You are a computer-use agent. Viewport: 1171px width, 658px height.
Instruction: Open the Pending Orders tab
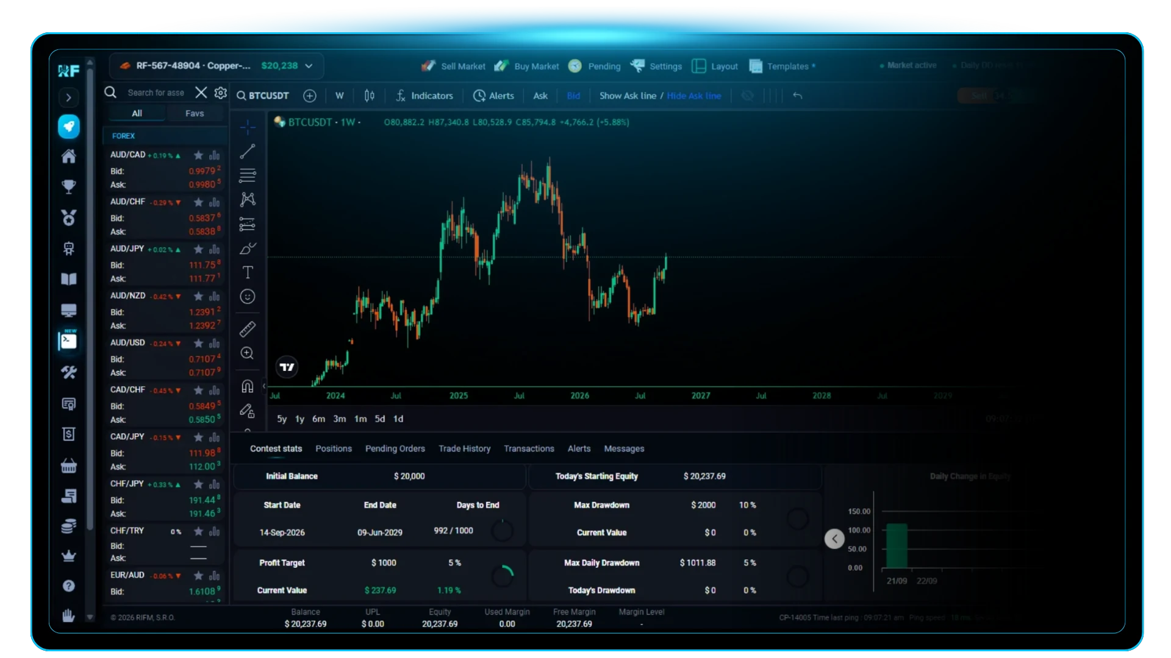click(395, 448)
